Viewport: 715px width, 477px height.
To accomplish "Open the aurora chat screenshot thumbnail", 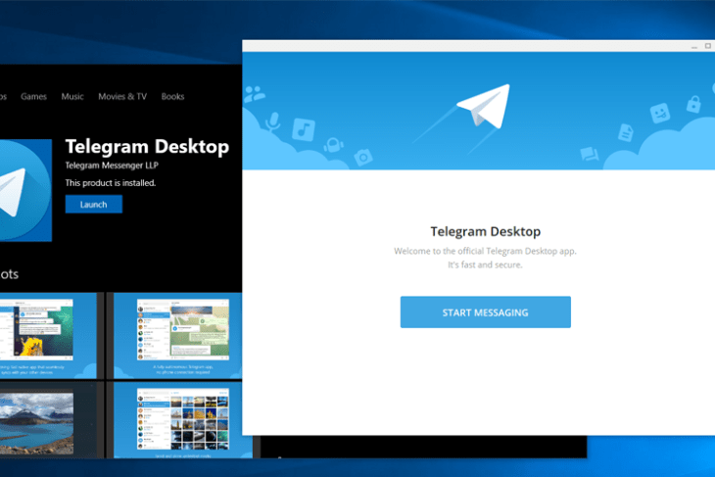I will pyautogui.click(x=48, y=336).
